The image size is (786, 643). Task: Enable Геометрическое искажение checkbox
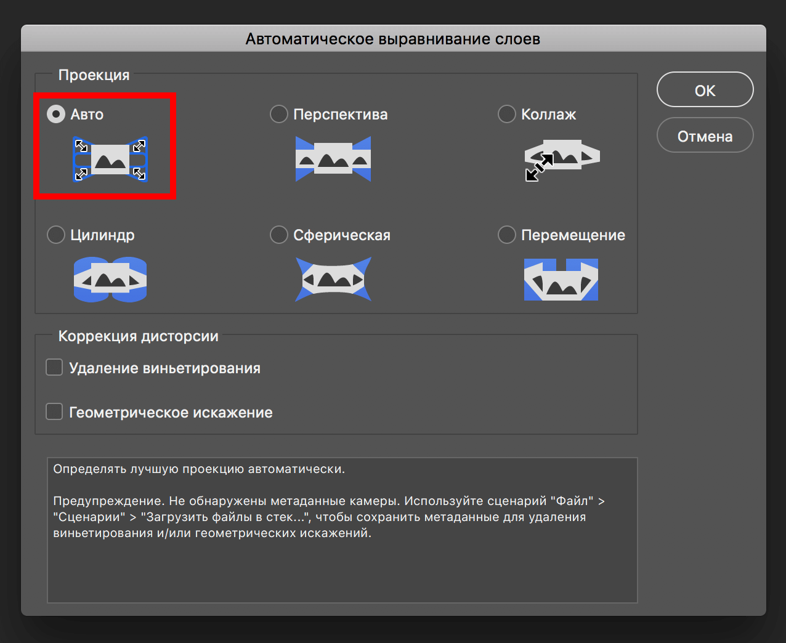click(54, 411)
